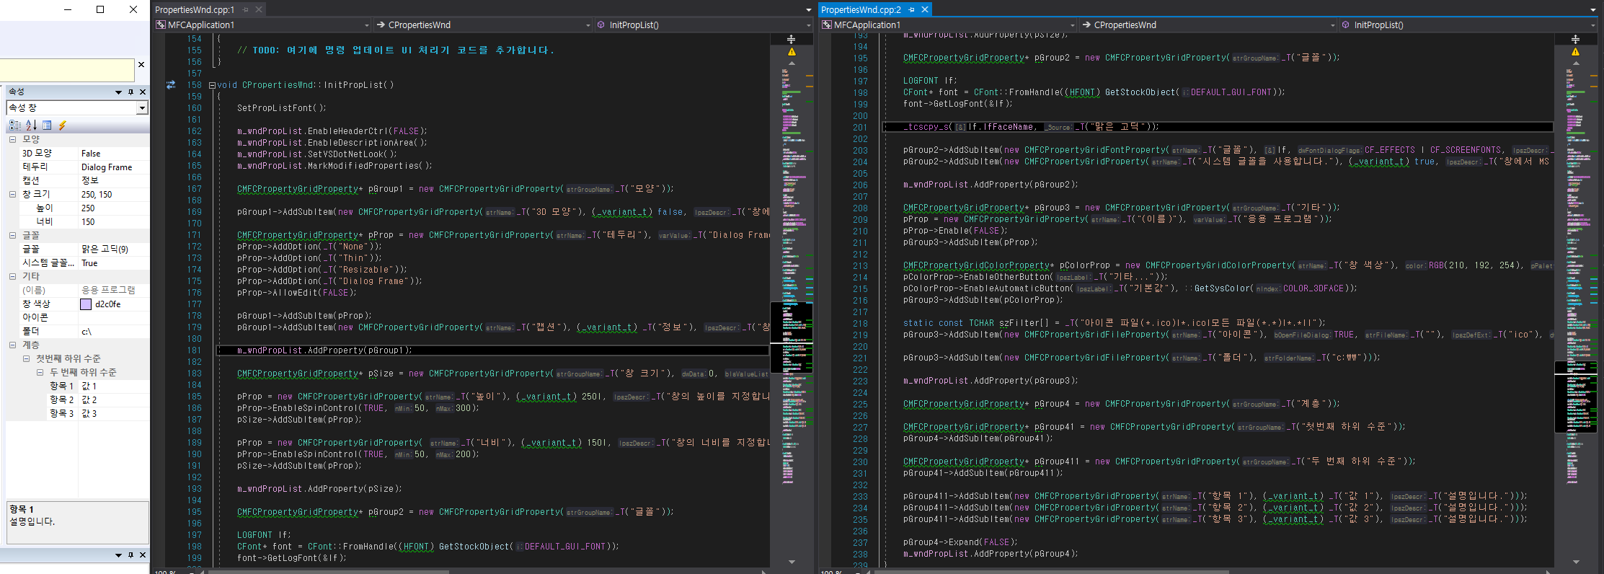Click right editor scrollbar up arrow
The height and width of the screenshot is (574, 1604).
tap(1575, 63)
